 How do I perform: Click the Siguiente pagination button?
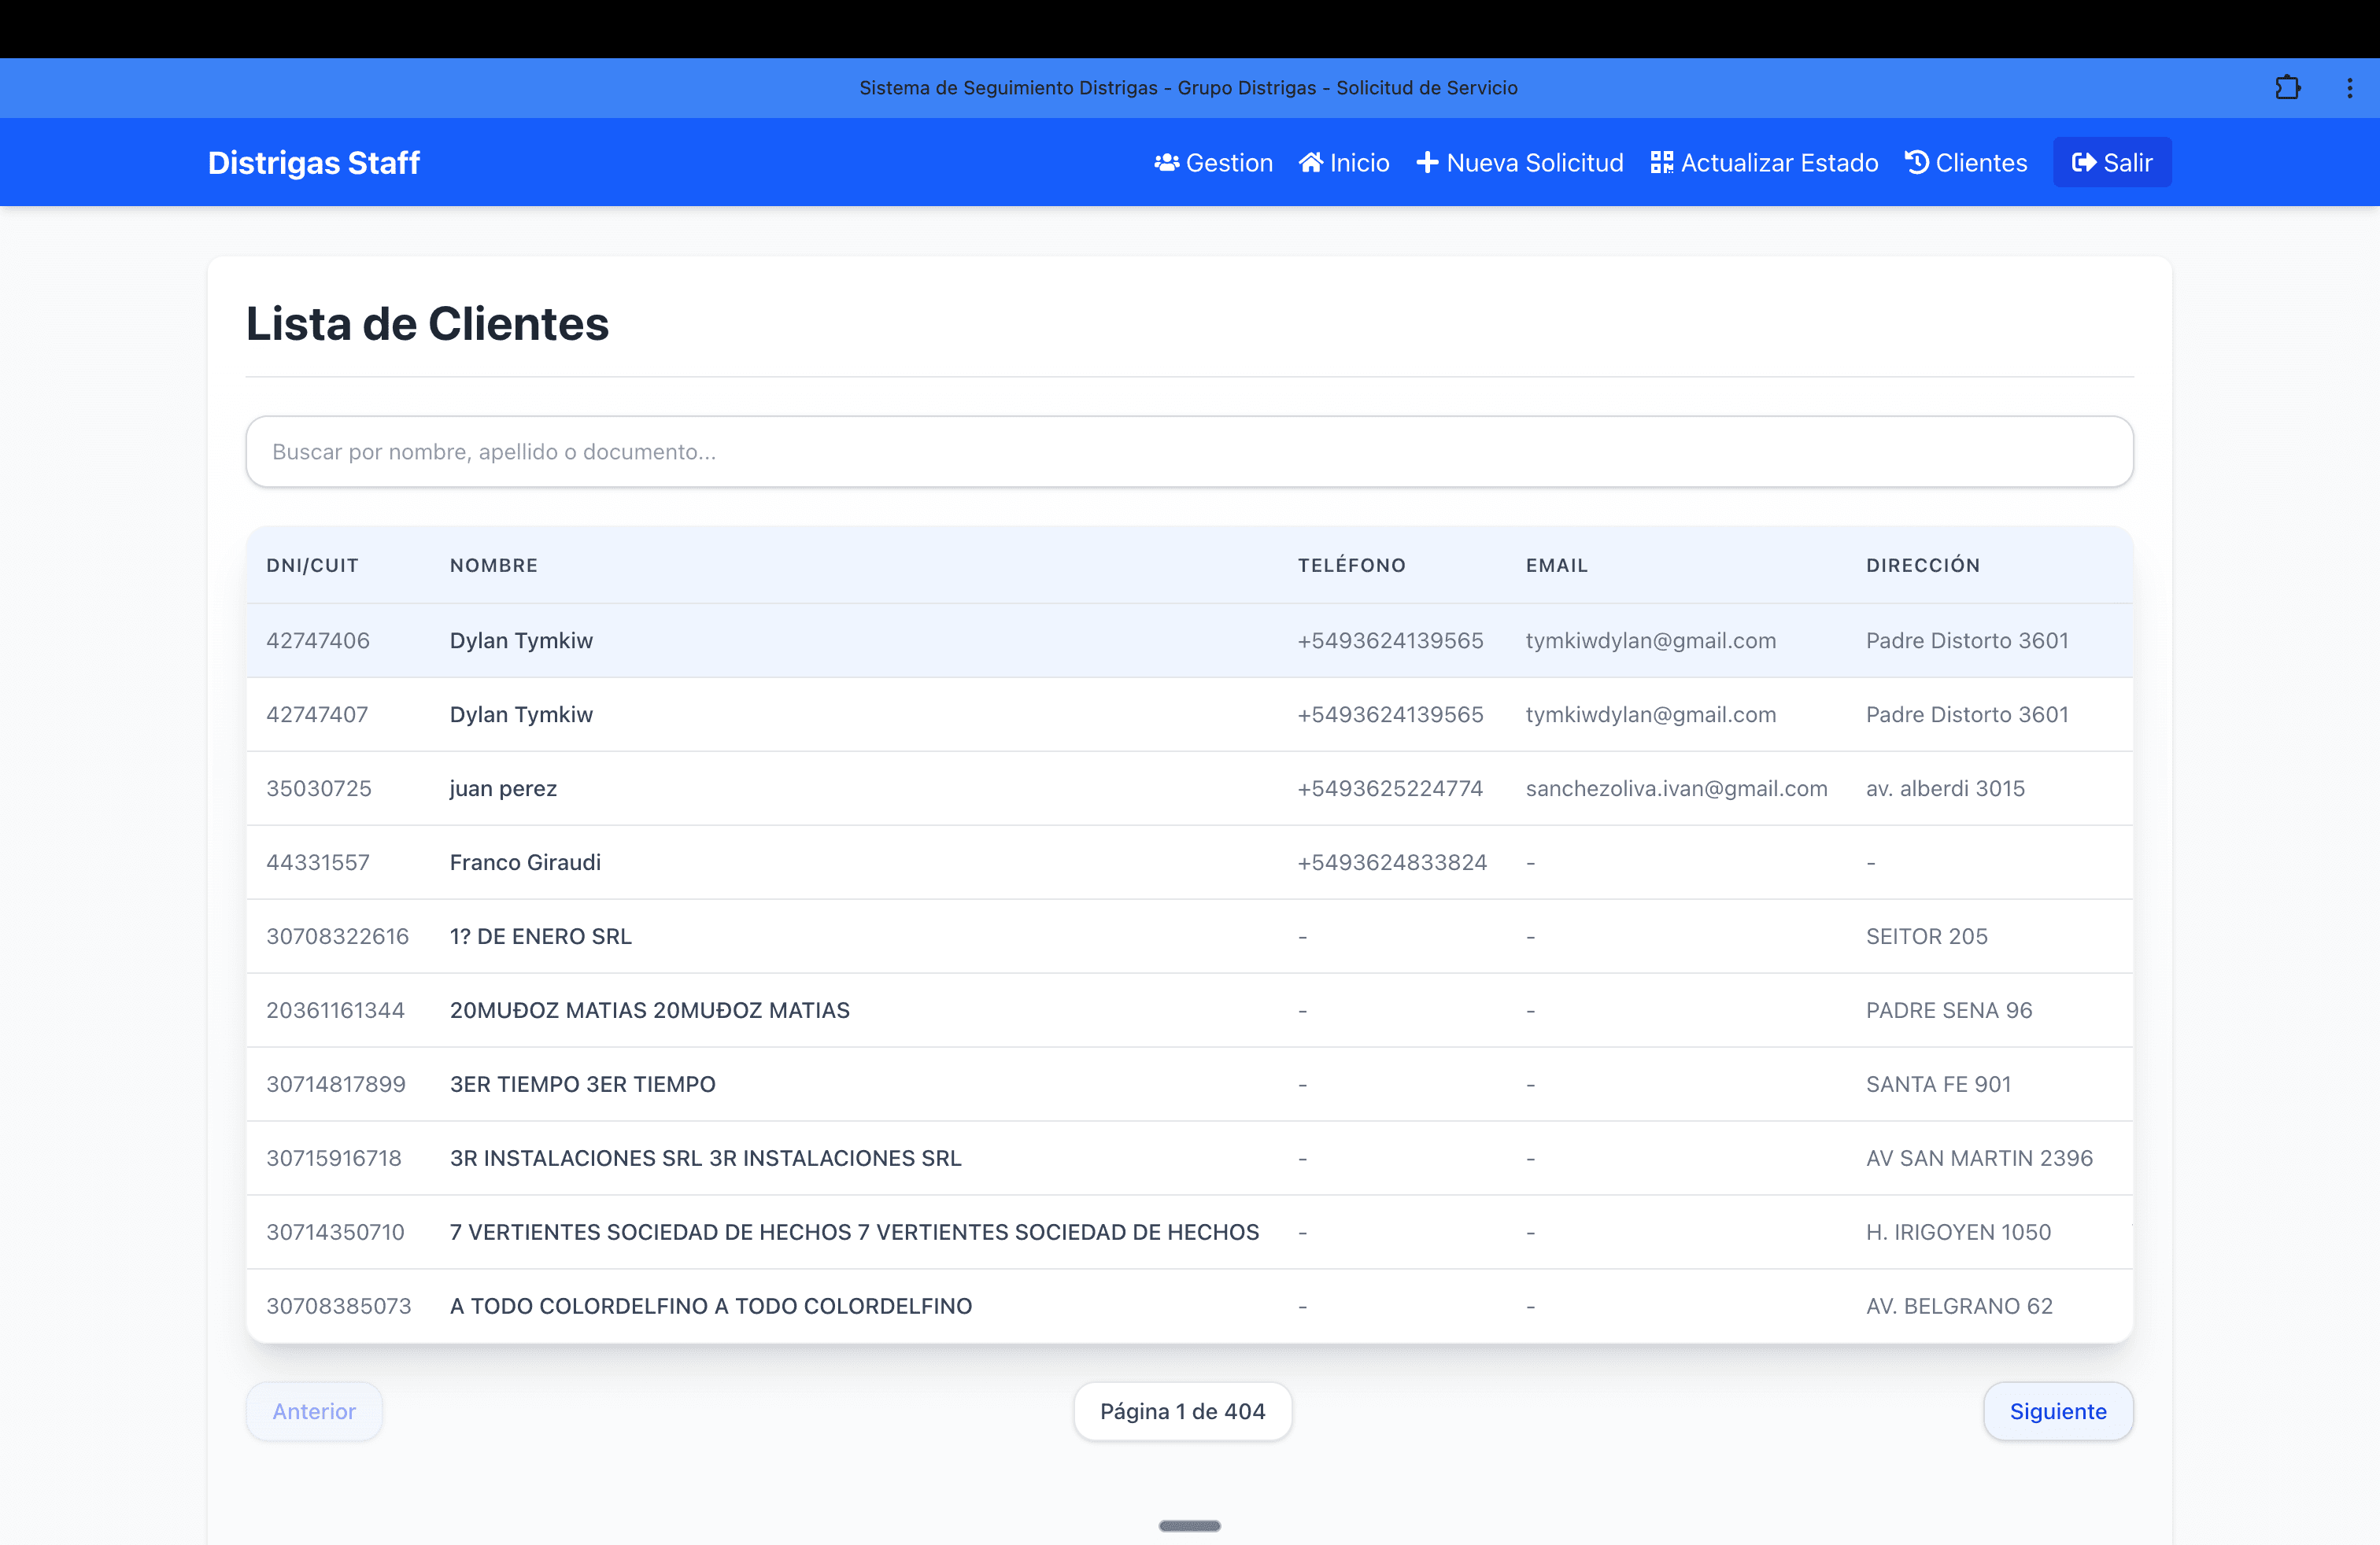[2058, 1411]
